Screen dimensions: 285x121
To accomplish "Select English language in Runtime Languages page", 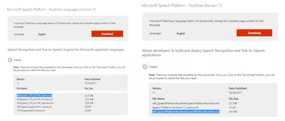I will click(42, 34).
